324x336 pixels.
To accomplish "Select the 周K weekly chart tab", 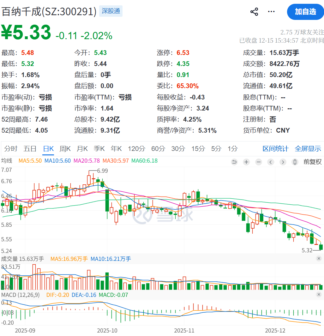I will point(65,149).
